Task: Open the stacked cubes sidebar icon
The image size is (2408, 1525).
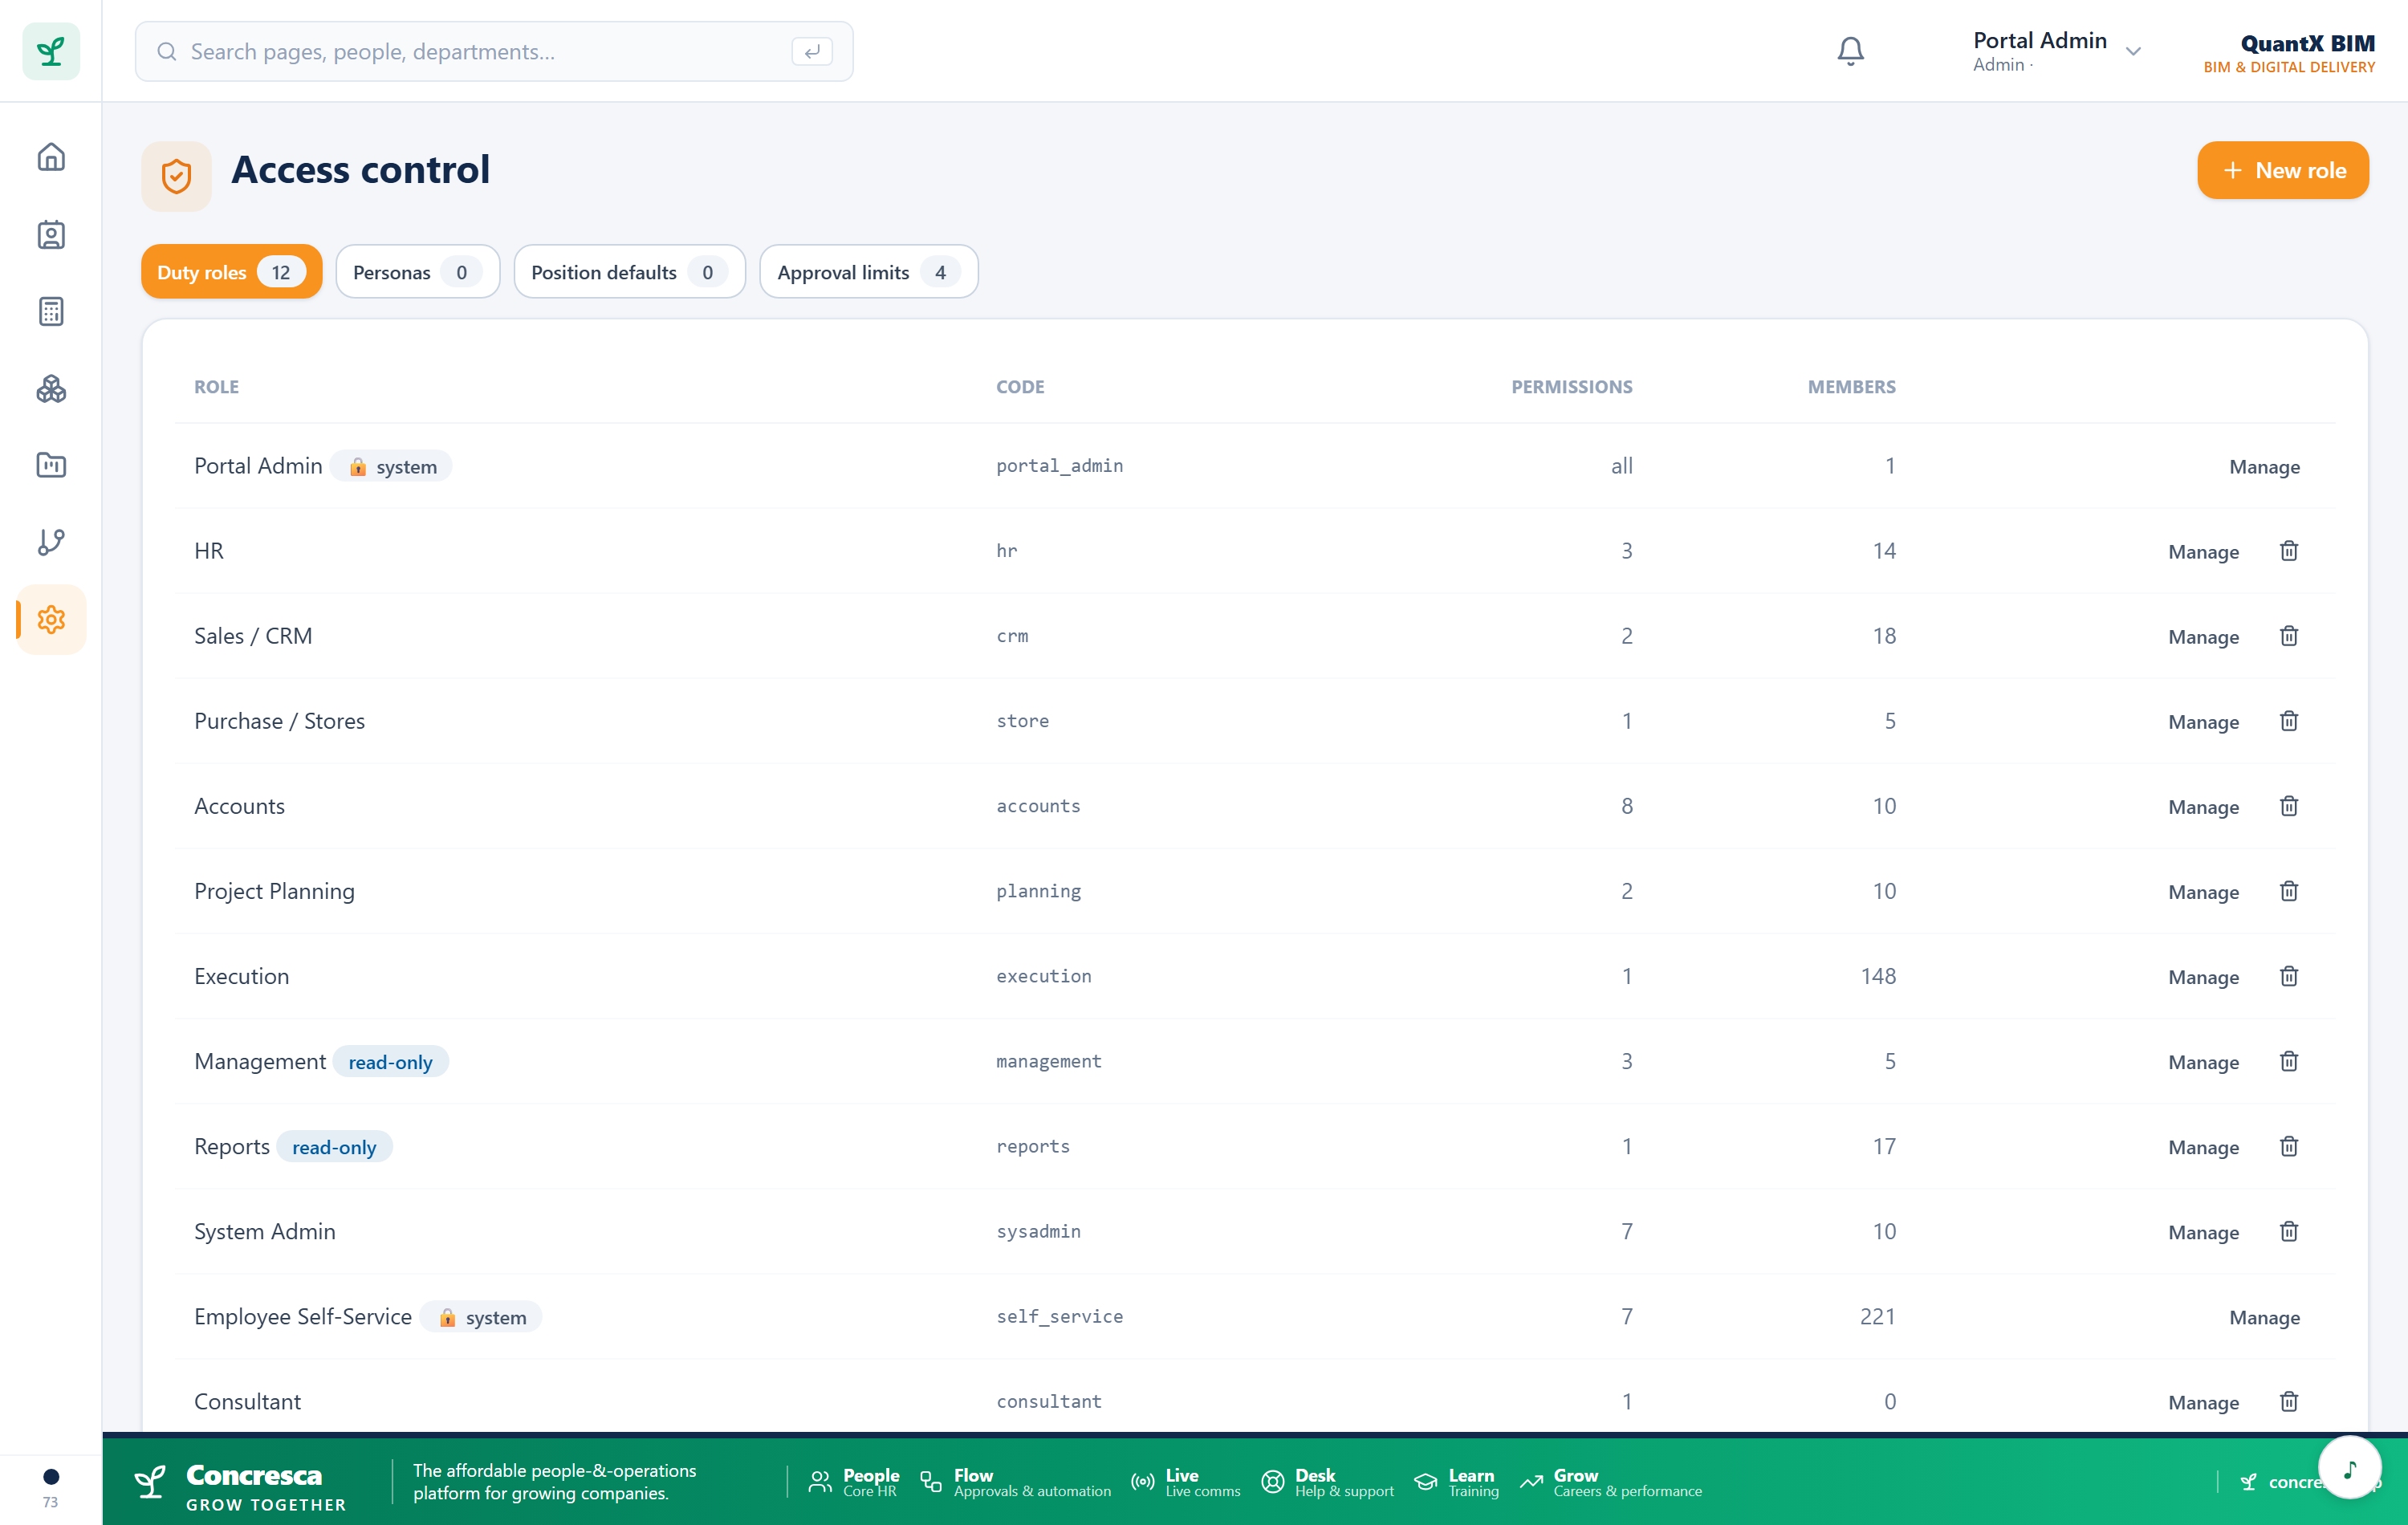Action: coord(51,388)
